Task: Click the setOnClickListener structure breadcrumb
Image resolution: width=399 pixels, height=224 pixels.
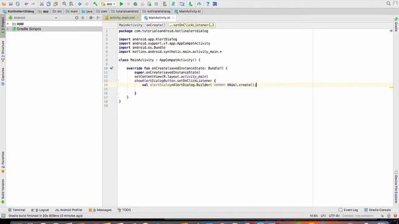Action: click(192, 25)
